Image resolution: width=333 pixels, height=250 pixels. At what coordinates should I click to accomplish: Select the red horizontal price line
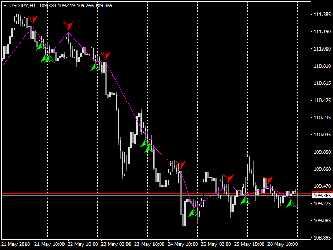pos(156,194)
